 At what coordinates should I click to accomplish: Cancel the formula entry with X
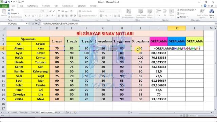33,24
